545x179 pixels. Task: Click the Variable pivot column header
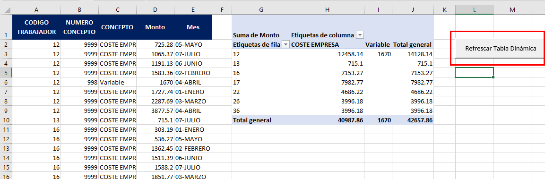(x=378, y=44)
